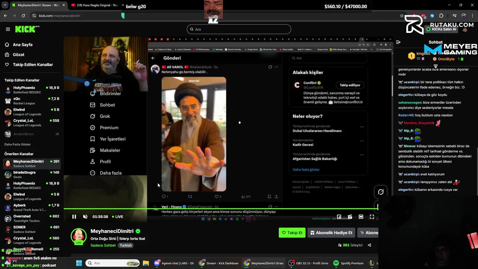Open recommended channel Ayberk
This screenshot has width=478, height=269.
pyautogui.click(x=32, y=207)
